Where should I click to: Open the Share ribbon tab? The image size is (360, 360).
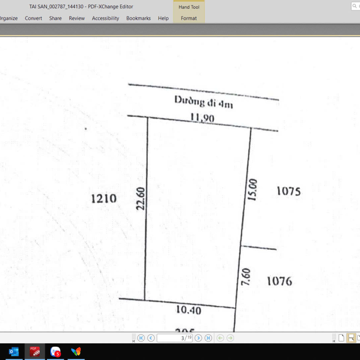coord(55,18)
